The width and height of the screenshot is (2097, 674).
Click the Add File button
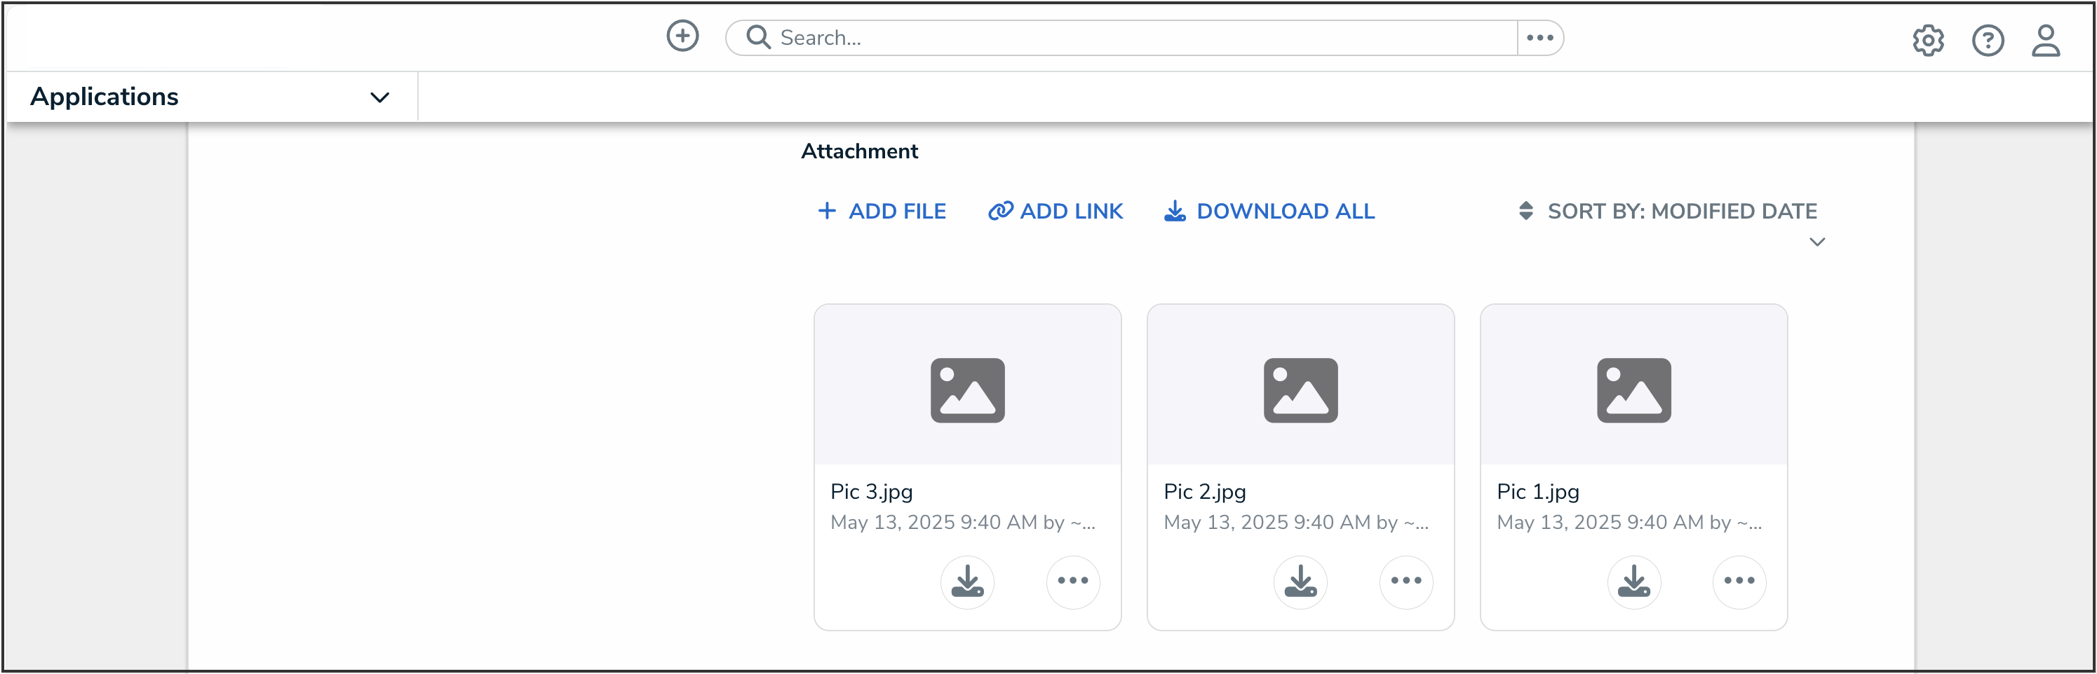(x=882, y=212)
